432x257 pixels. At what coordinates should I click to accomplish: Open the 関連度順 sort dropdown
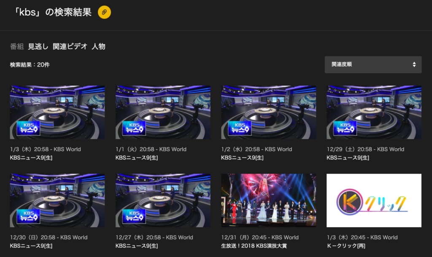pyautogui.click(x=373, y=64)
